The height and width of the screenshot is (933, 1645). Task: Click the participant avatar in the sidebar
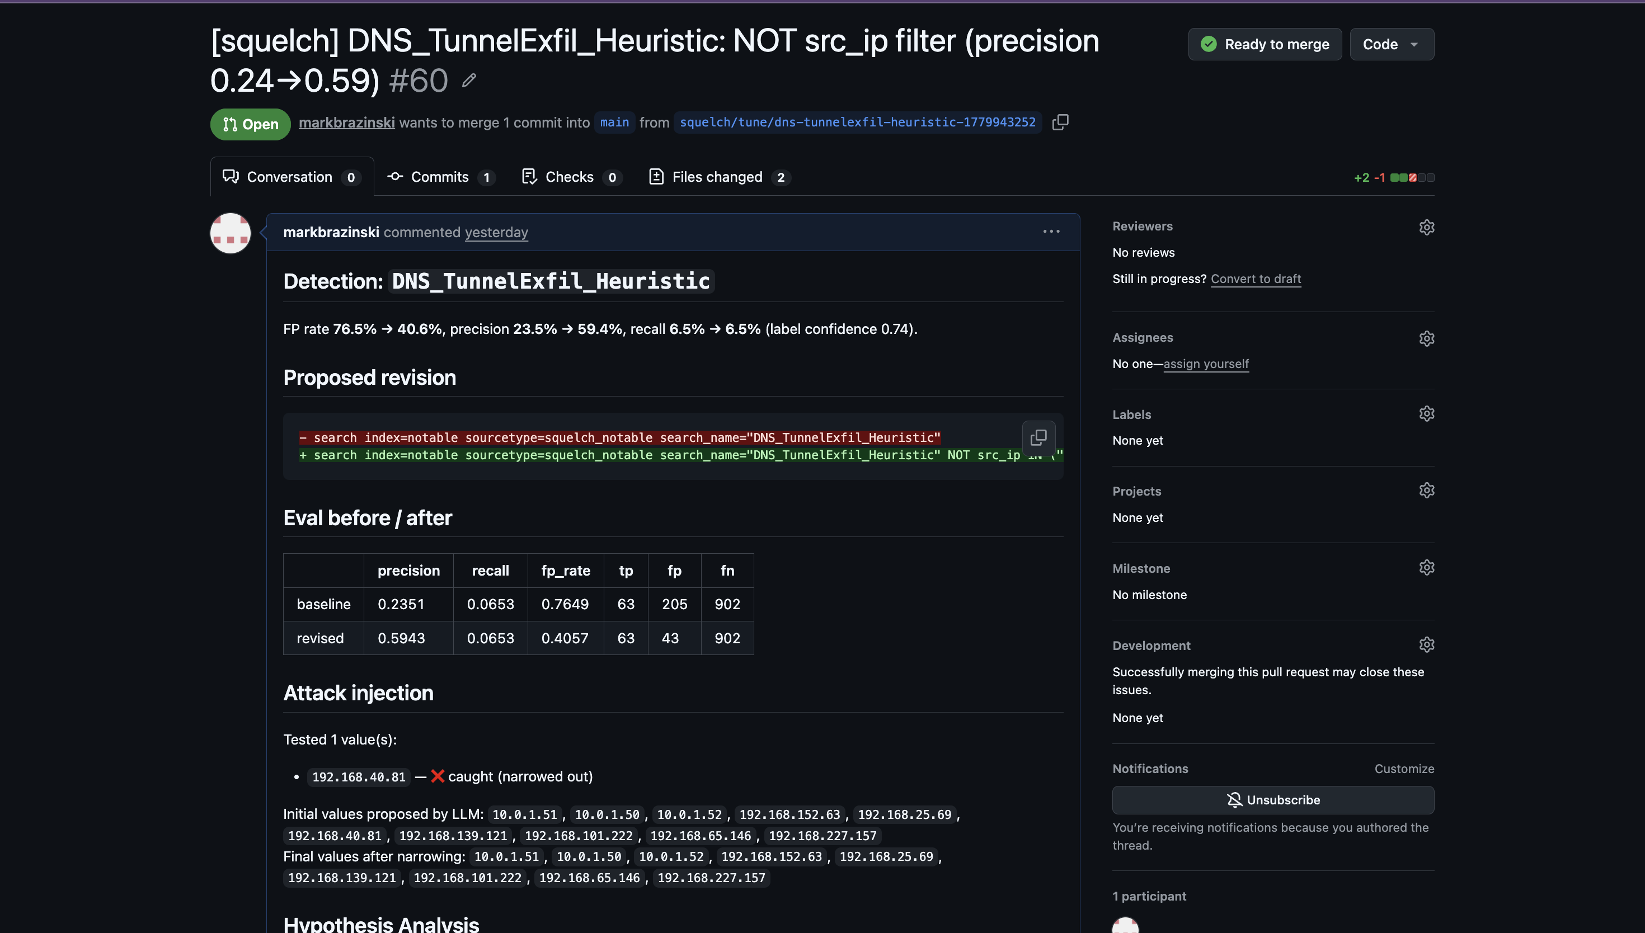click(x=1125, y=925)
